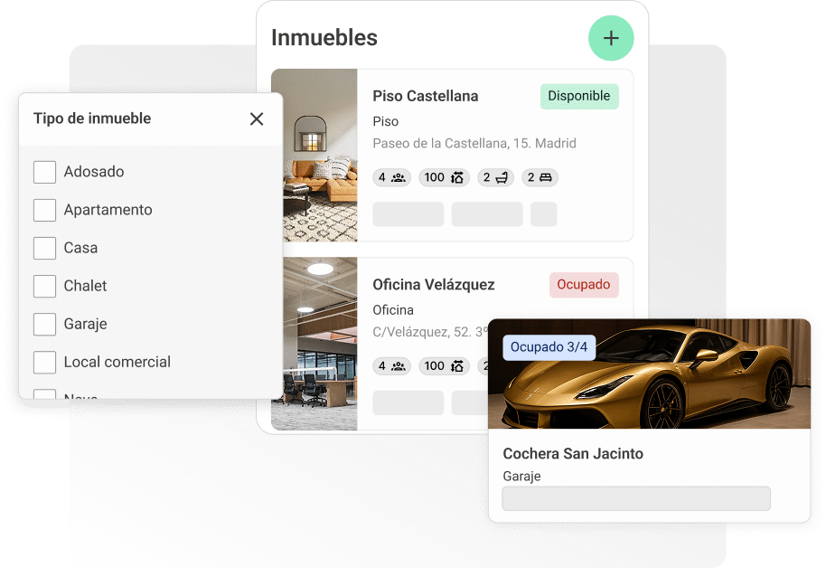The height and width of the screenshot is (568, 826).
Task: Open the Oficina Velázquez title
Action: pyautogui.click(x=434, y=285)
